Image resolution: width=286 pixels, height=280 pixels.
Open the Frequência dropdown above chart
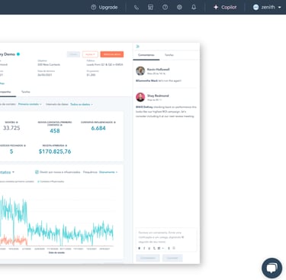108,172
